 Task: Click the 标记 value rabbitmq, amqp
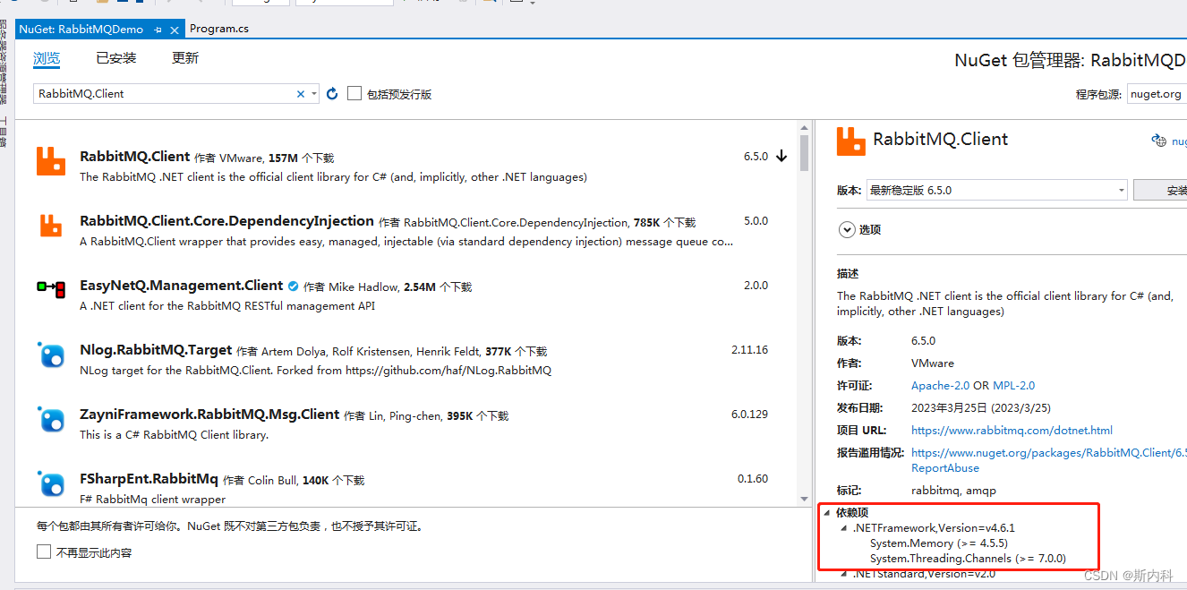click(x=953, y=491)
